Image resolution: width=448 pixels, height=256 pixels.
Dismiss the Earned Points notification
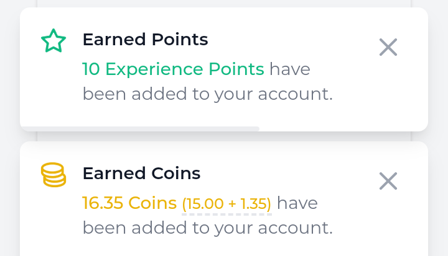point(388,47)
